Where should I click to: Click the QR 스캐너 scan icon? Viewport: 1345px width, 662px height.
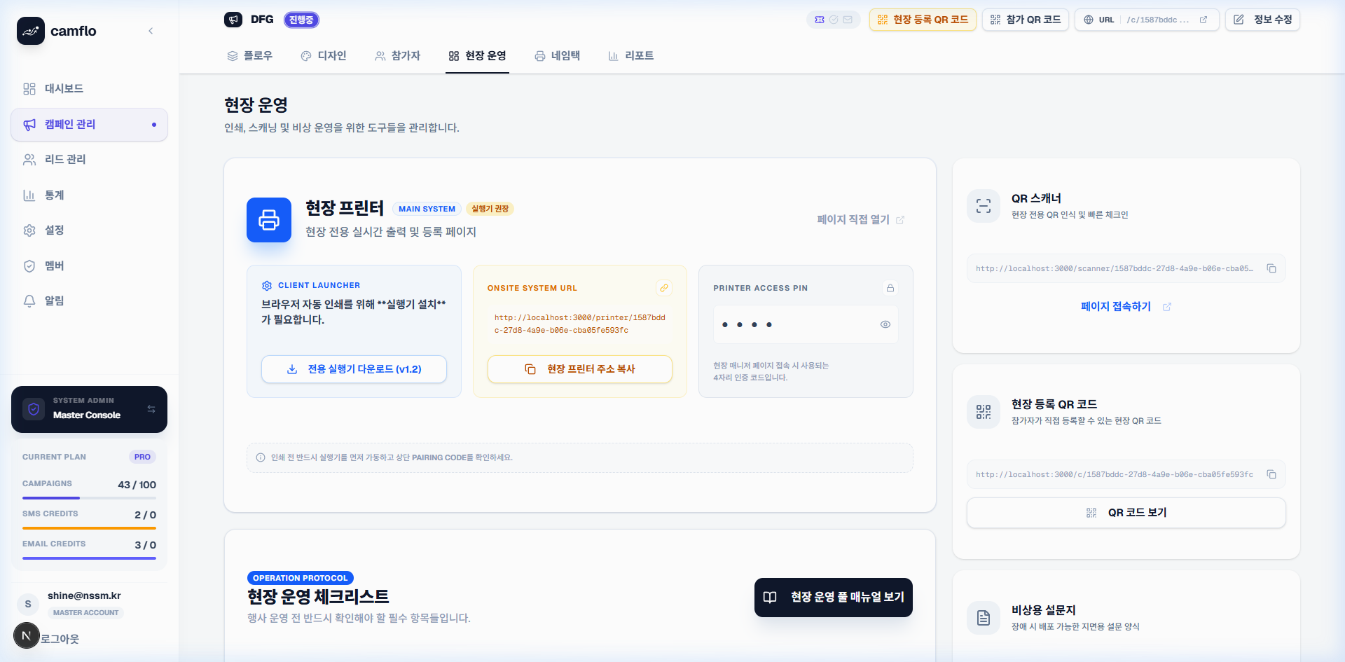coord(984,206)
